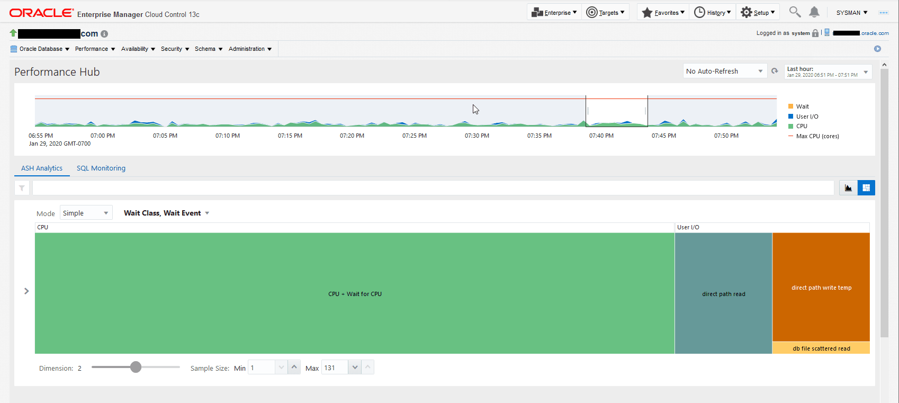Click the search magnifier icon
The image size is (899, 403).
click(795, 12)
